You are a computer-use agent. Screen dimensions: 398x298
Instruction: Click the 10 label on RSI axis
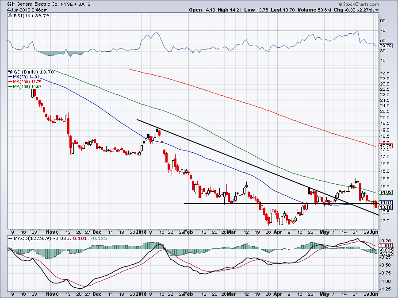pyautogui.click(x=383, y=61)
